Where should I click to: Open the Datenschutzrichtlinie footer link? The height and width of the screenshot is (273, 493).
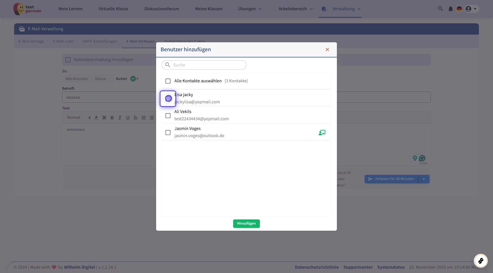pyautogui.click(x=317, y=267)
